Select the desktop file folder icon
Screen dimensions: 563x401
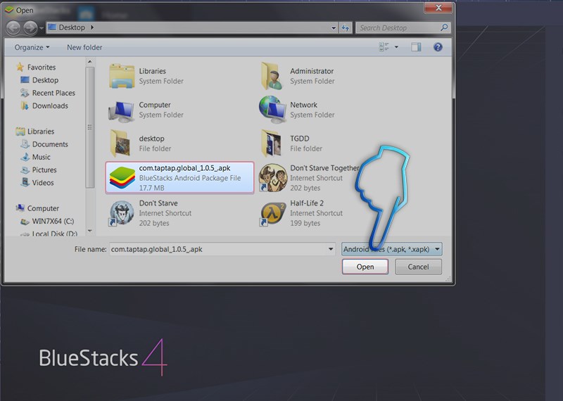tap(120, 144)
